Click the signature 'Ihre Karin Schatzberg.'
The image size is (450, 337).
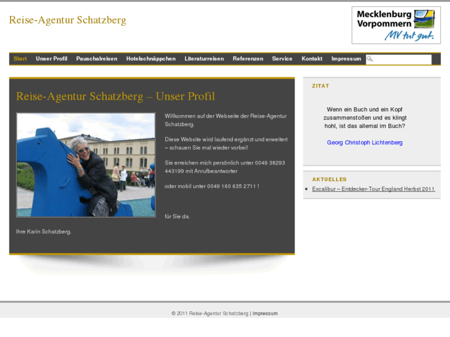point(43,232)
